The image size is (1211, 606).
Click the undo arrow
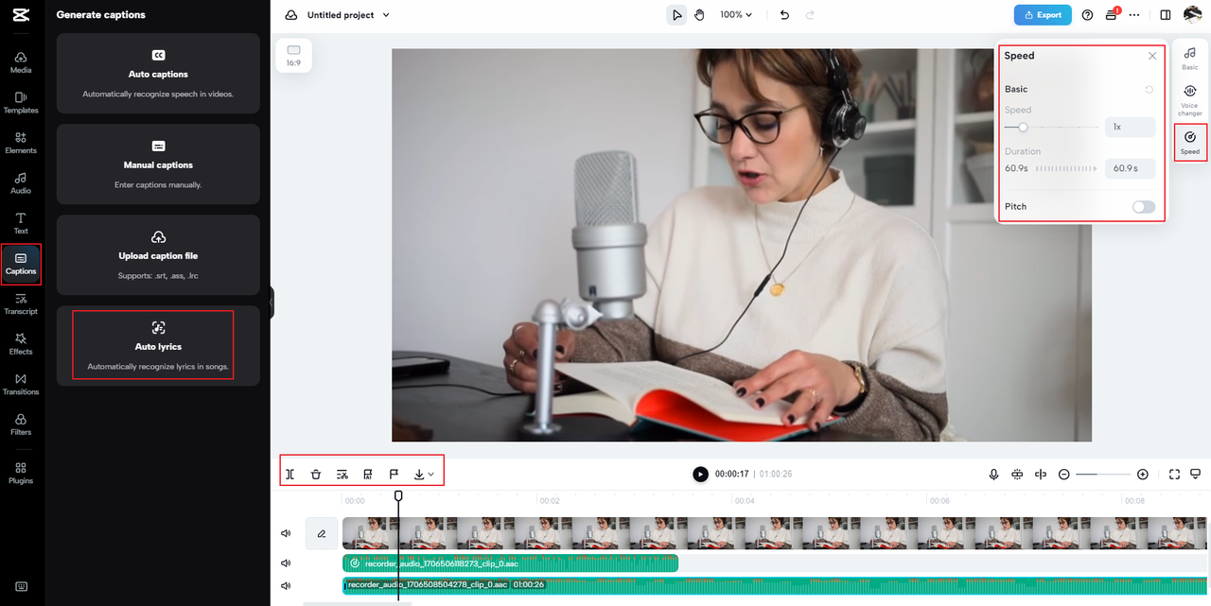click(784, 15)
